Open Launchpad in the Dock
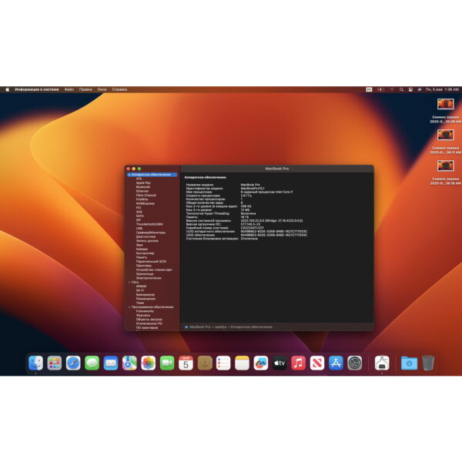The width and height of the screenshot is (462, 462). tap(55, 363)
